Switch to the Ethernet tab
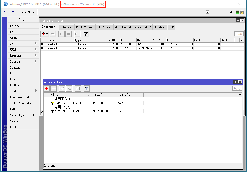 coord(66,27)
